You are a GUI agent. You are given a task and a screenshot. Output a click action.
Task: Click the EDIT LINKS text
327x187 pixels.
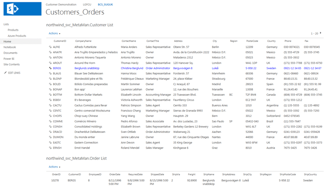(14, 73)
